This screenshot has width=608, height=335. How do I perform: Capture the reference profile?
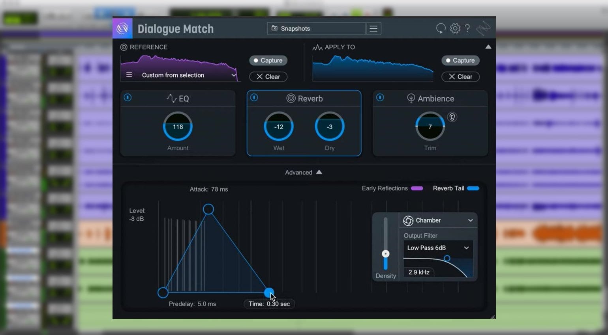pyautogui.click(x=268, y=60)
